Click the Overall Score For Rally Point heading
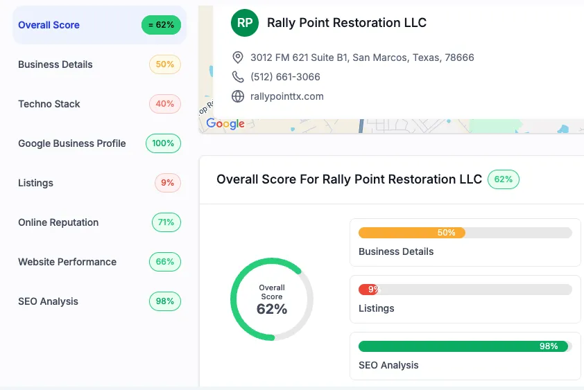Screen dimensions: 584x390 coord(350,179)
